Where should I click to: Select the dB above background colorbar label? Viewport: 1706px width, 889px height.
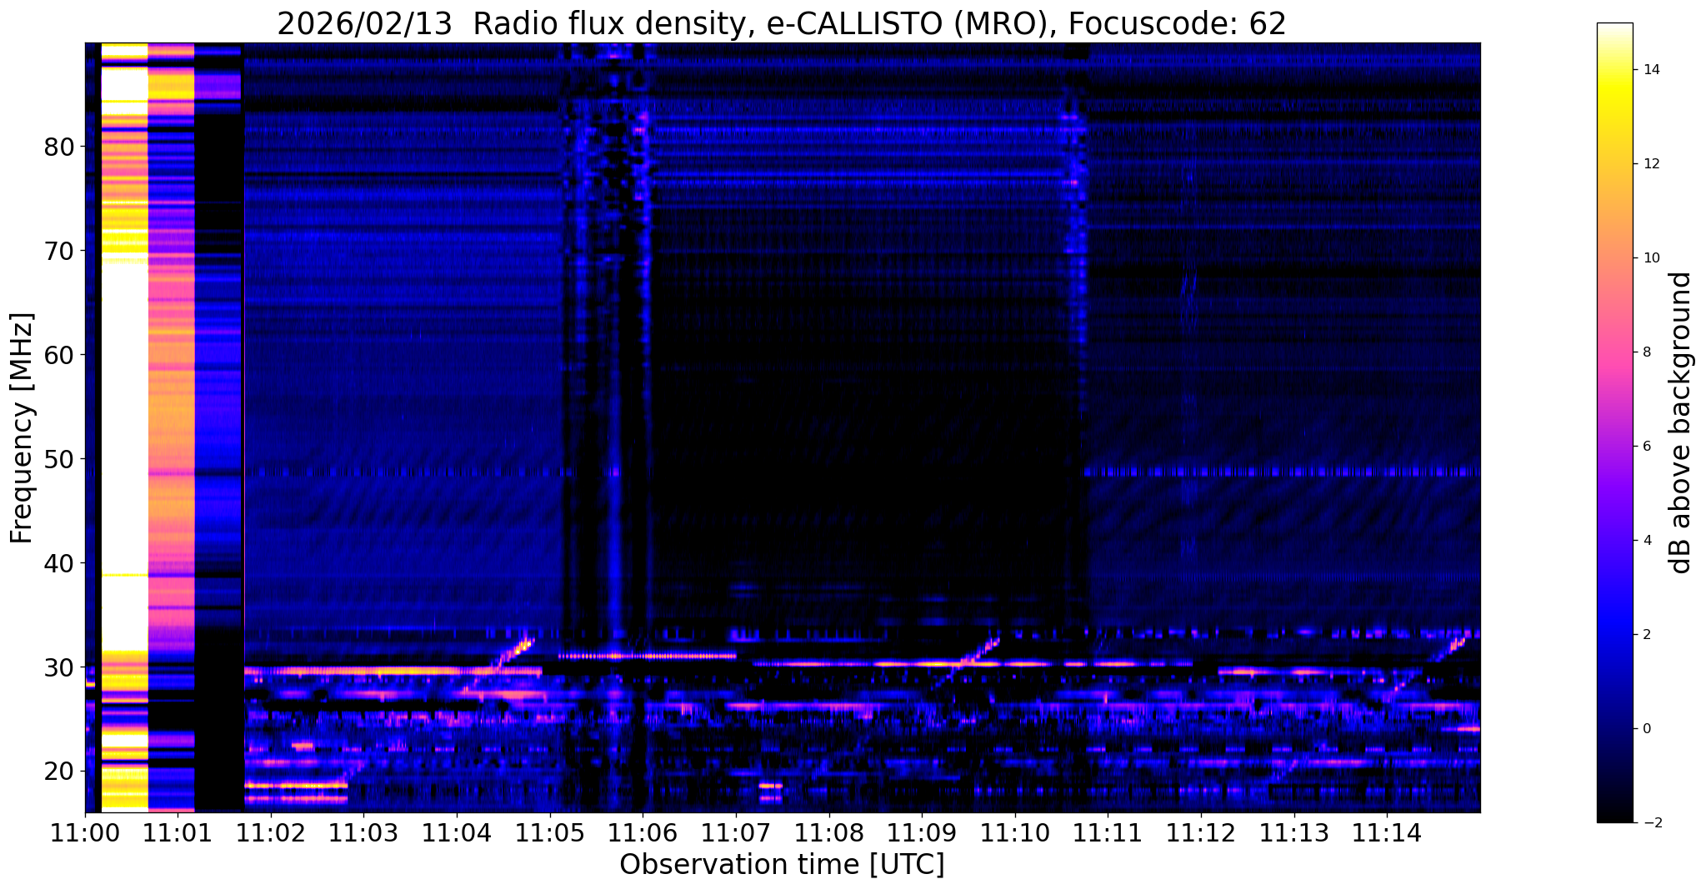click(1681, 422)
